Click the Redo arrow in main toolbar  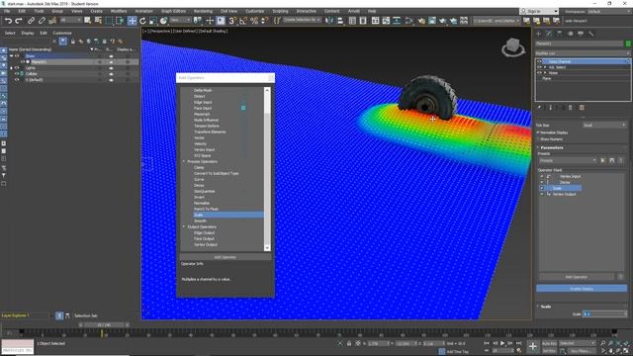coord(19,21)
